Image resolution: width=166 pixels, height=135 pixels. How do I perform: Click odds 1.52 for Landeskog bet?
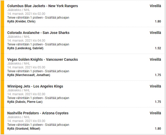pyautogui.click(x=158, y=48)
